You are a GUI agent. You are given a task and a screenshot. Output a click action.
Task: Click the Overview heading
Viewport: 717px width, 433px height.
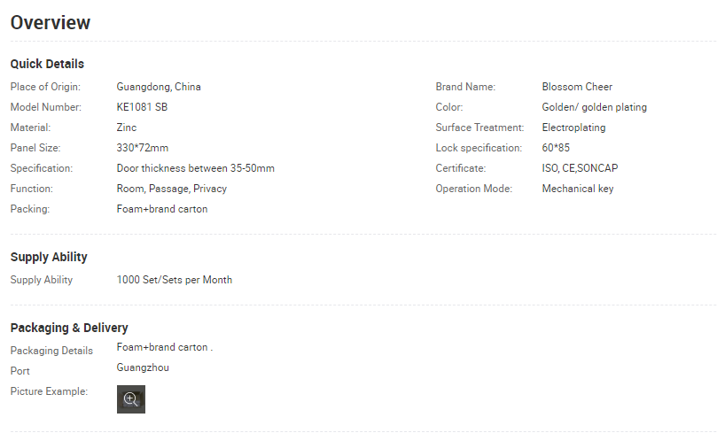[51, 23]
